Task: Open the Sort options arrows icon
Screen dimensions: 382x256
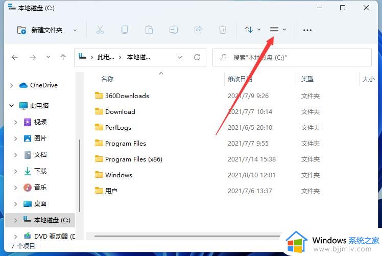Action: coord(249,30)
